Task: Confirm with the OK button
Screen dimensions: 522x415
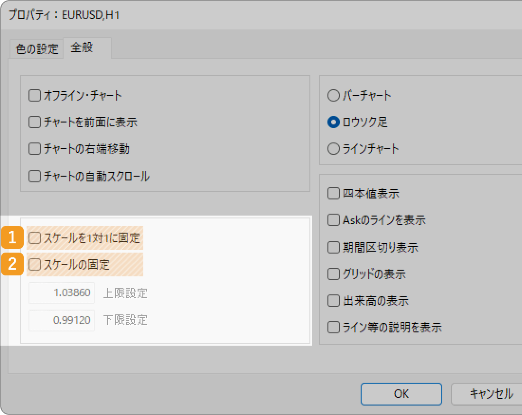Action: pos(401,394)
